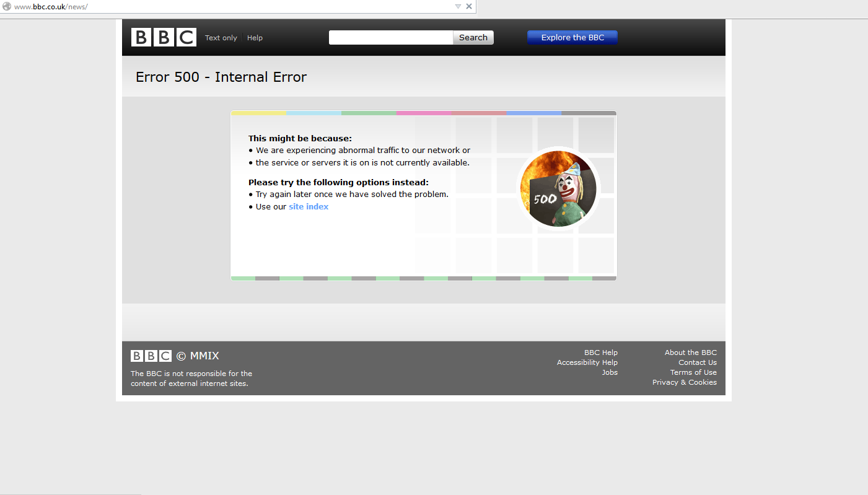Image resolution: width=868 pixels, height=495 pixels.
Task: Open the Terms of Use page
Action: click(x=693, y=372)
